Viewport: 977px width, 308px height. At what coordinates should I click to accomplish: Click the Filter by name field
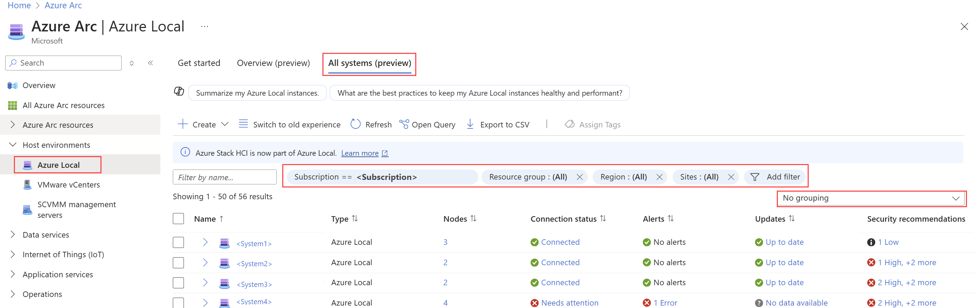[x=224, y=177]
